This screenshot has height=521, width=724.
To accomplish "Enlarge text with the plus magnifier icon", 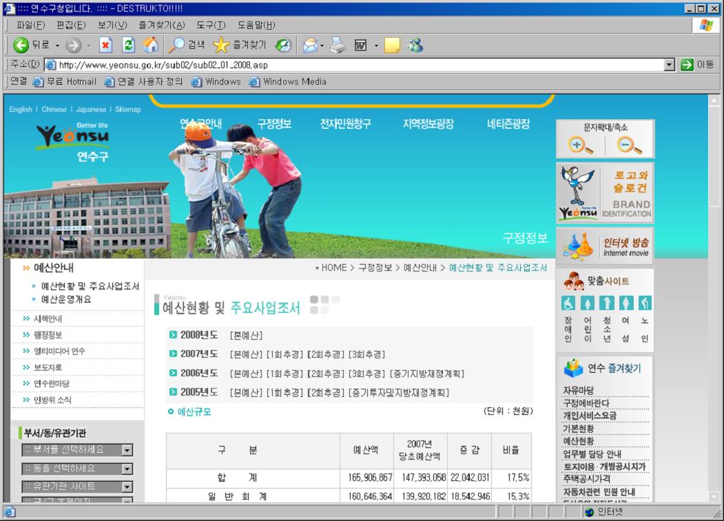I will [x=581, y=145].
